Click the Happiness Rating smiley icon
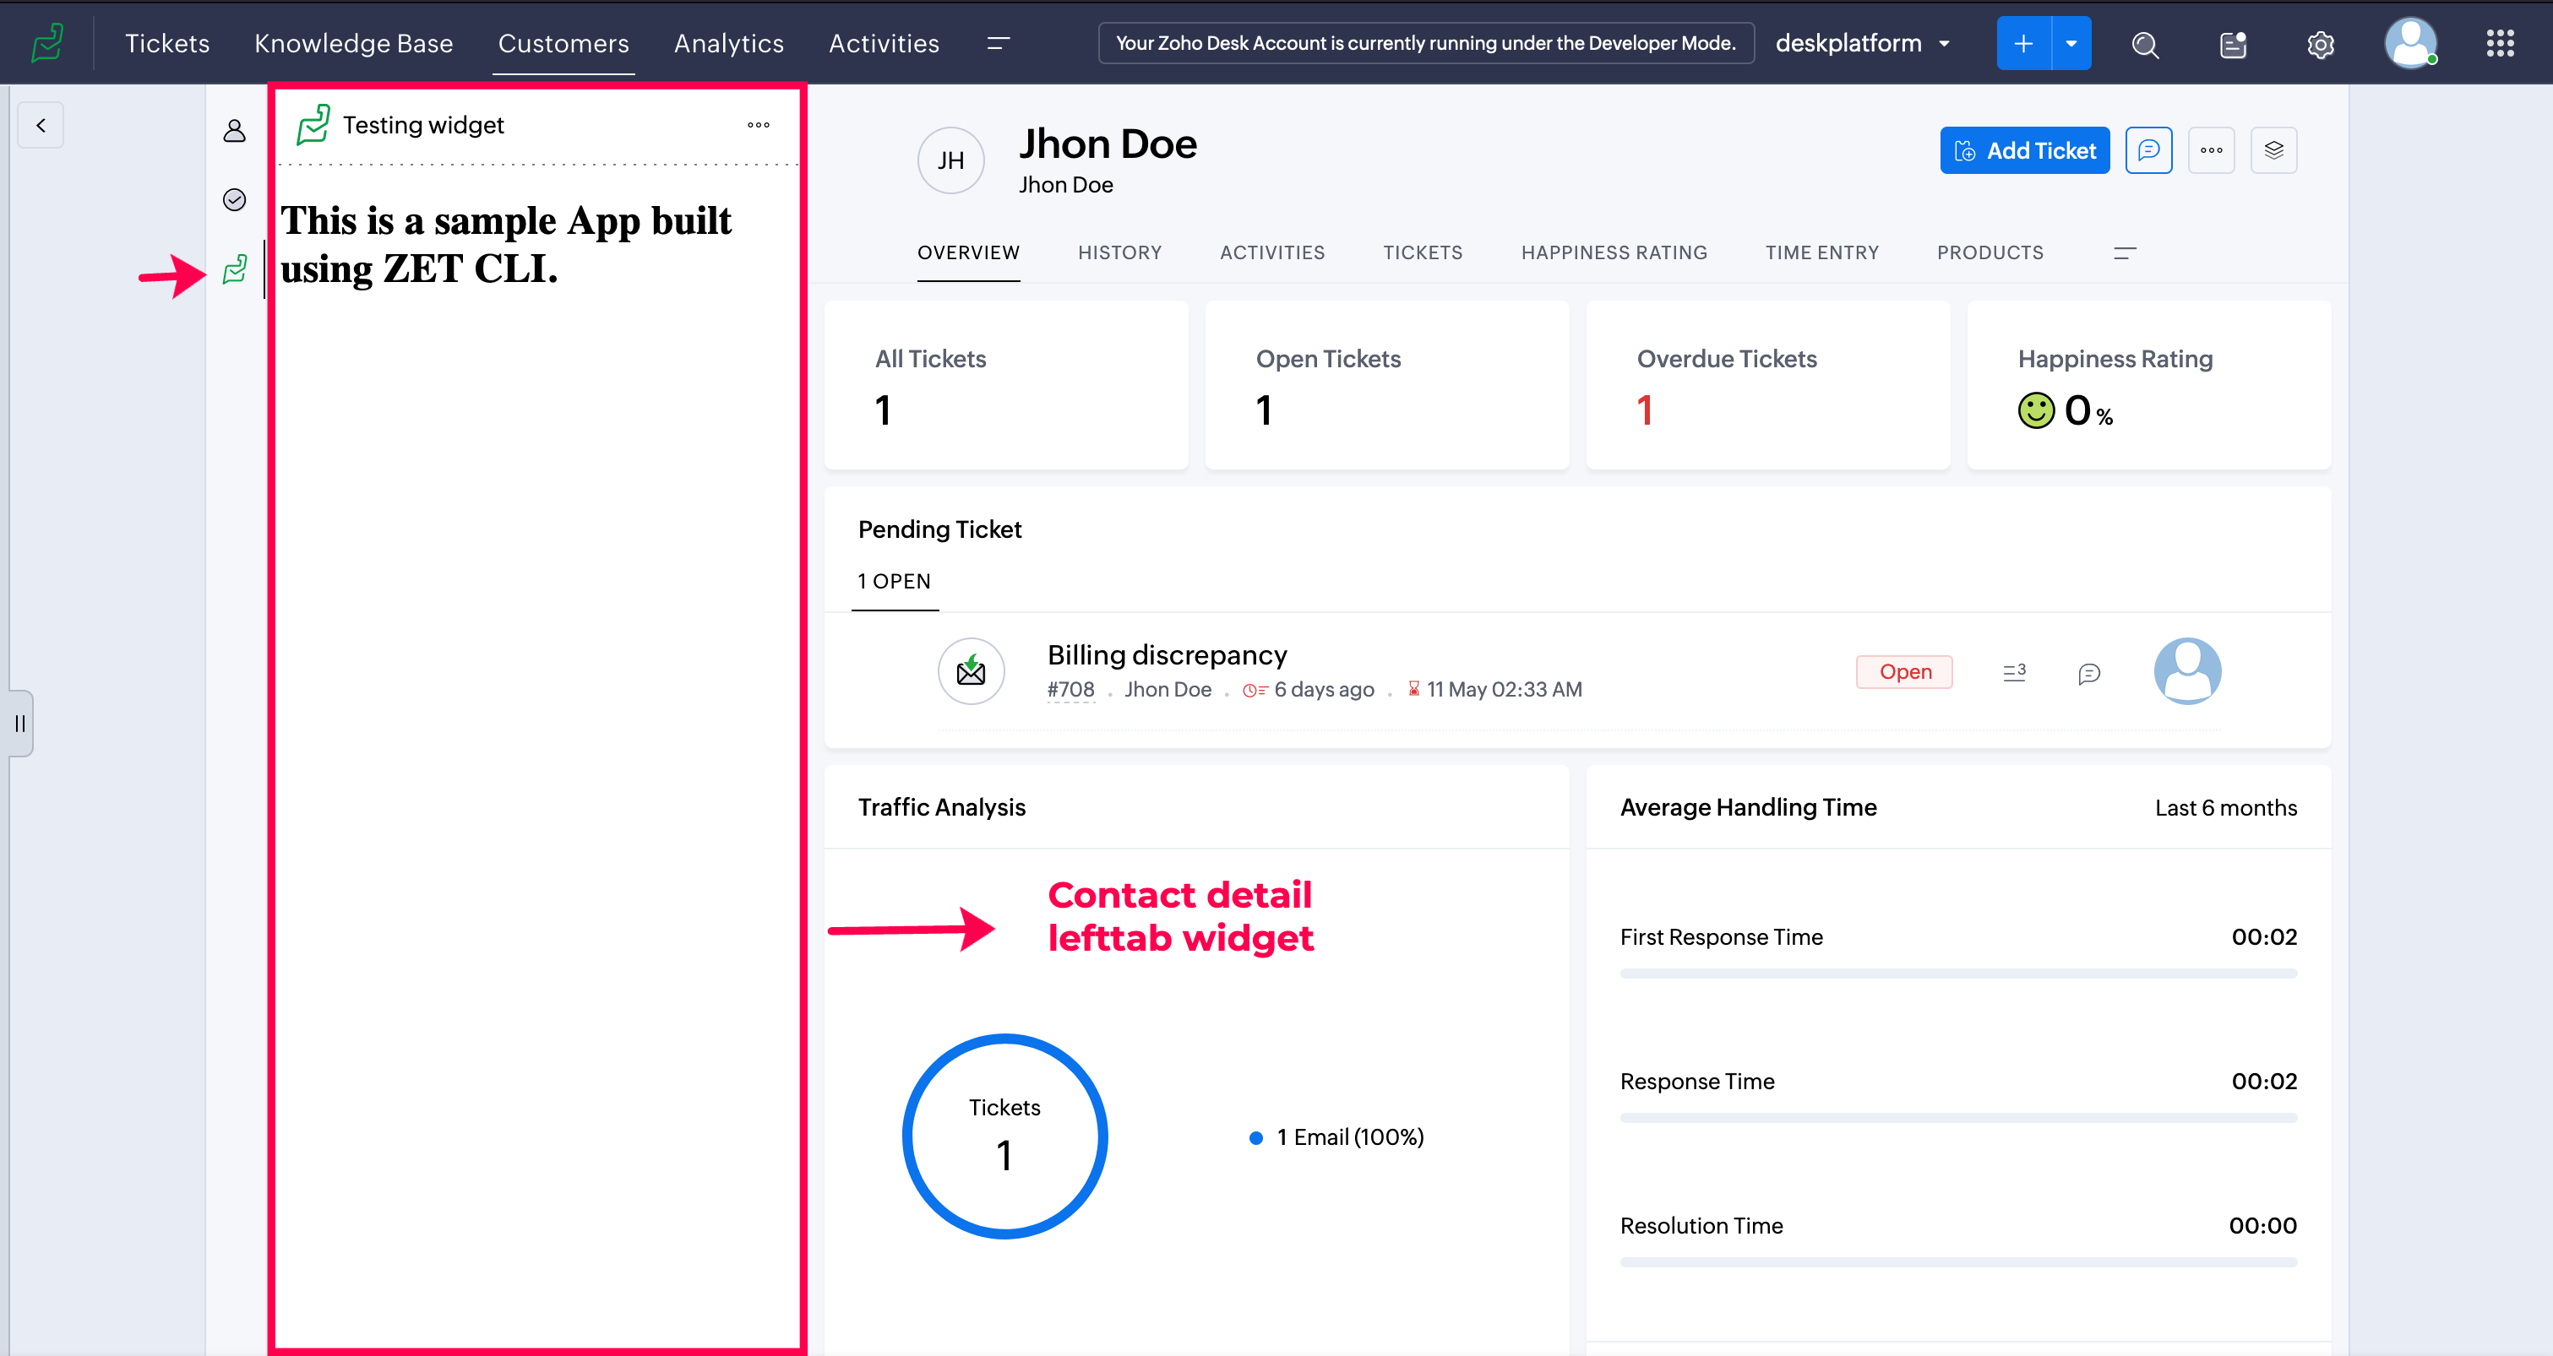This screenshot has width=2553, height=1356. click(x=2036, y=410)
